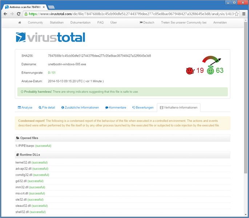Click the browser address bar URL
This screenshot has height=218, width=249.
[131, 14]
